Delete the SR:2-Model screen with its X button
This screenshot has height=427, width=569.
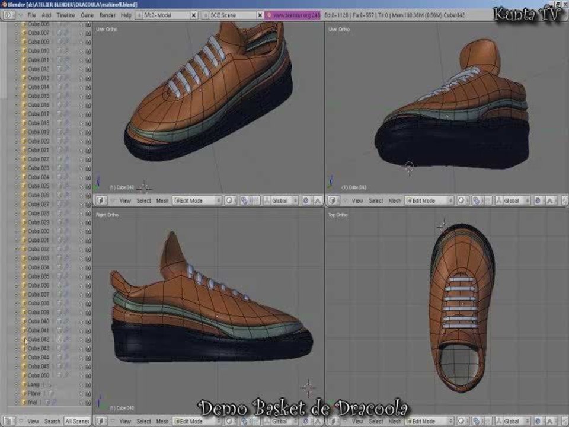pyautogui.click(x=194, y=15)
